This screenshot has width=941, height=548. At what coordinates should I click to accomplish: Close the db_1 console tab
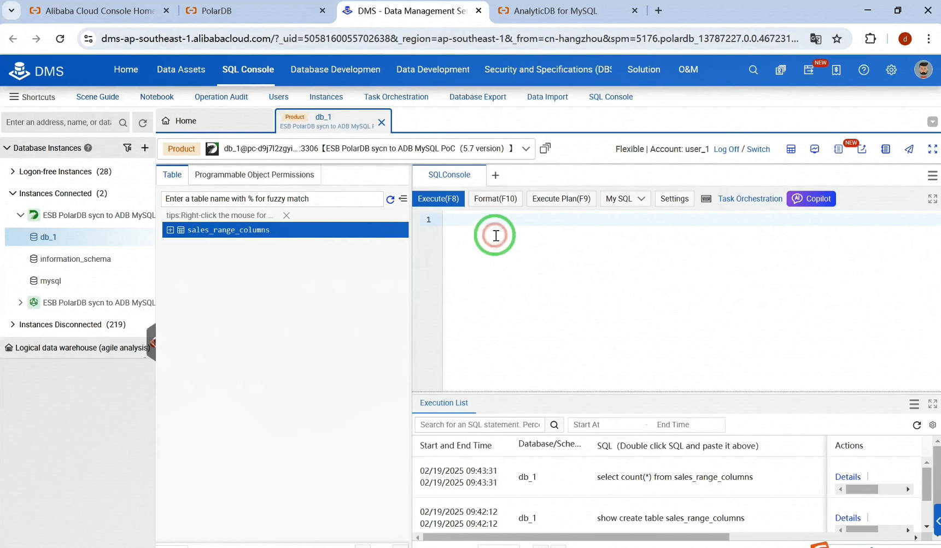[x=382, y=122]
